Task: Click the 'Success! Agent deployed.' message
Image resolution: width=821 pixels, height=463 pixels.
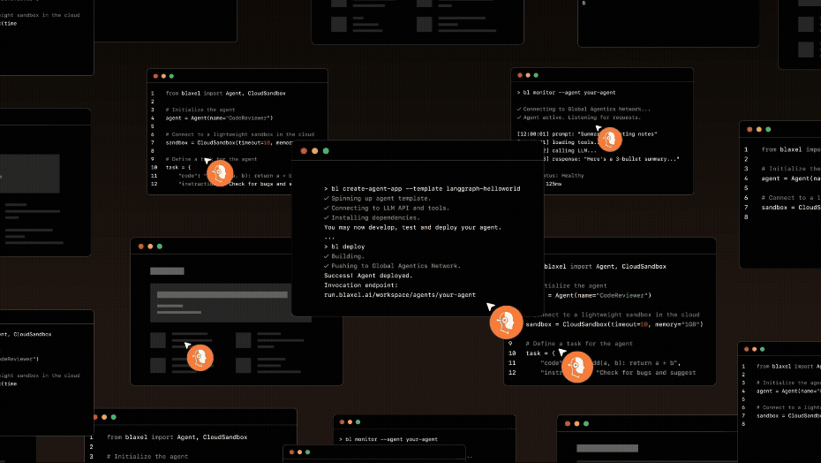Action: tap(368, 276)
